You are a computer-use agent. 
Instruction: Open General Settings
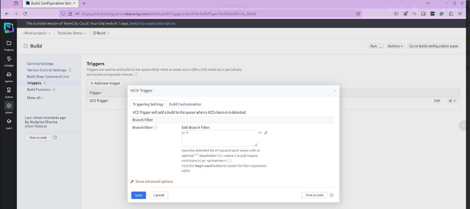click(x=40, y=64)
